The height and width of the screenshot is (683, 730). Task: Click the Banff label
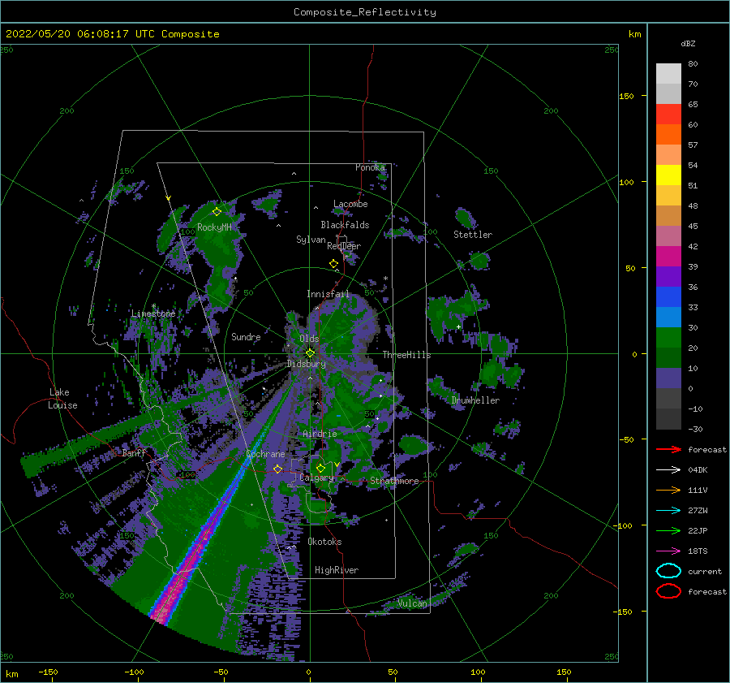pyautogui.click(x=134, y=453)
